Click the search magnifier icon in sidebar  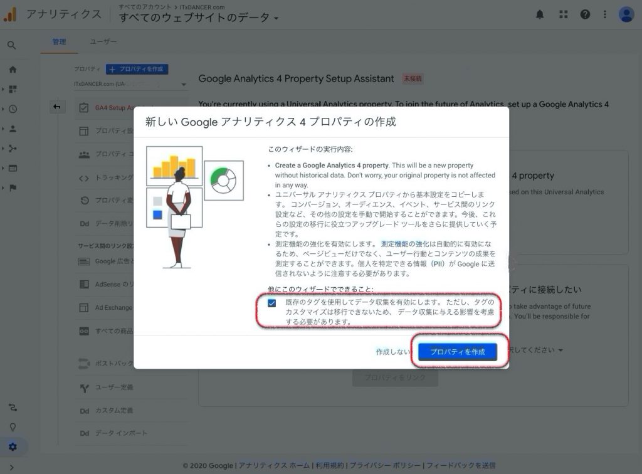[x=12, y=45]
